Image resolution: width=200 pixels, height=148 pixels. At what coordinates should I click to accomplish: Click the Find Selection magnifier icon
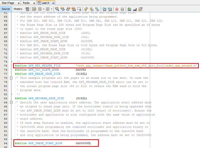click(57, 9)
